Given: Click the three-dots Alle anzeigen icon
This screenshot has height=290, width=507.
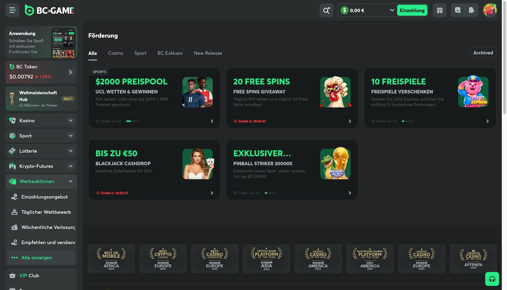Looking at the screenshot, I should pos(14,258).
